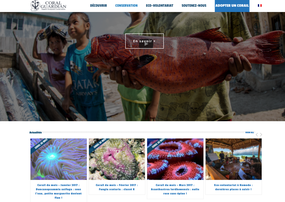The image size is (285, 202).
Task: Read Eco-volontariat à Komodo article link
Action: (x=234, y=187)
